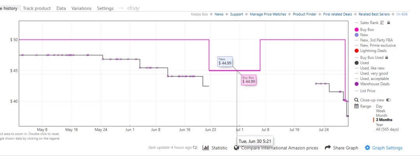Click the refresh icon beside last update
Screen dimensions: 420x156
pos(195,147)
